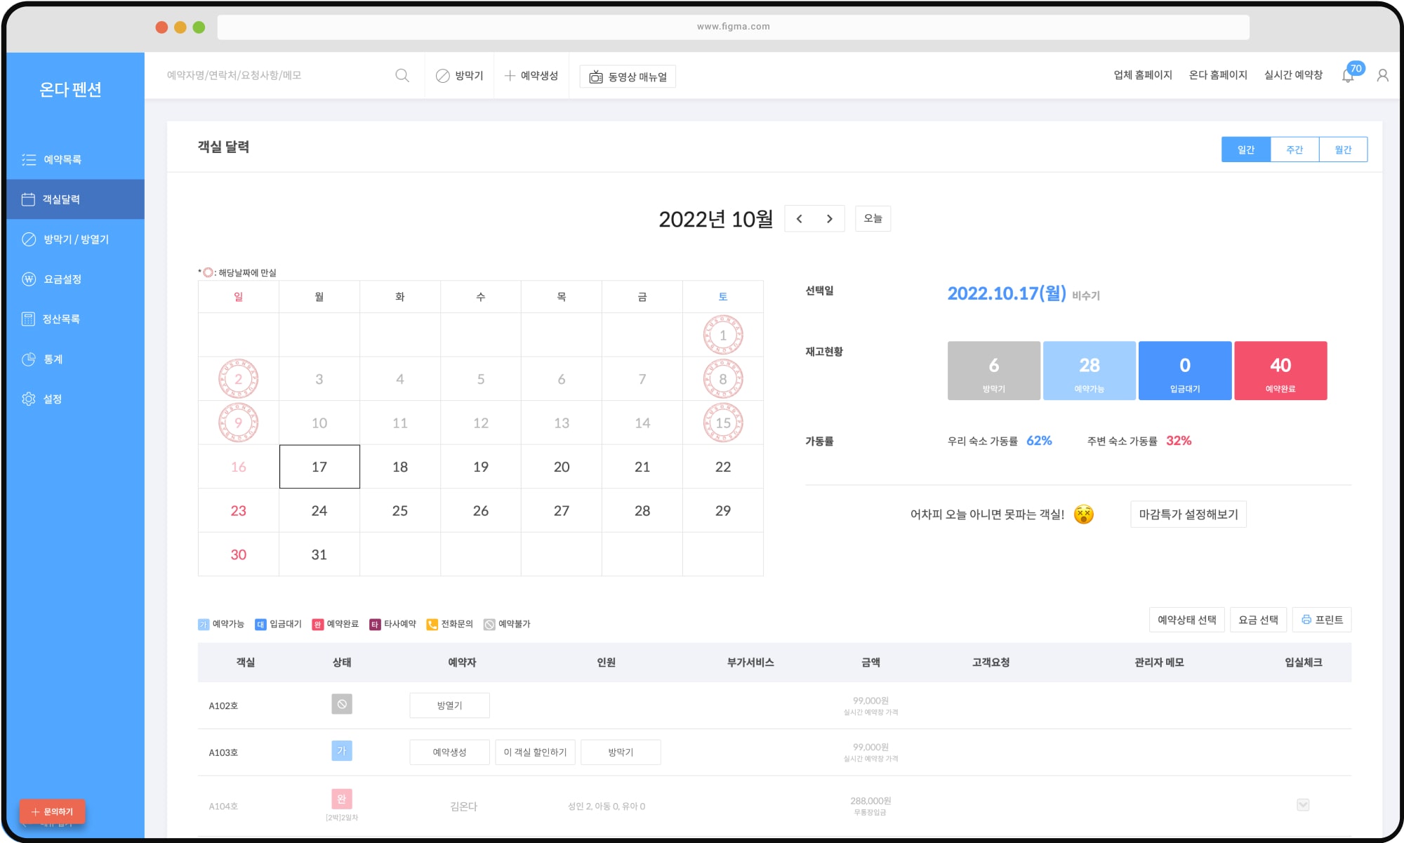1404x843 pixels.
Task: Open 예약목록 in the sidebar
Action: point(62,160)
